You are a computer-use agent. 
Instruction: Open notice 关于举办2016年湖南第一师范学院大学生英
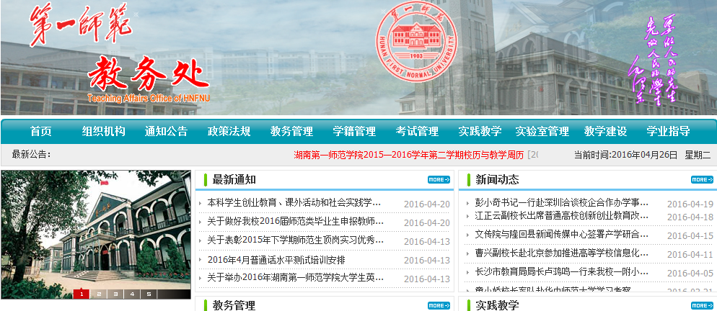[295, 278]
